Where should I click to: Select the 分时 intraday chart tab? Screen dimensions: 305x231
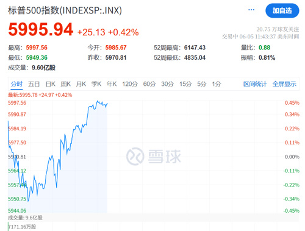[16, 84]
